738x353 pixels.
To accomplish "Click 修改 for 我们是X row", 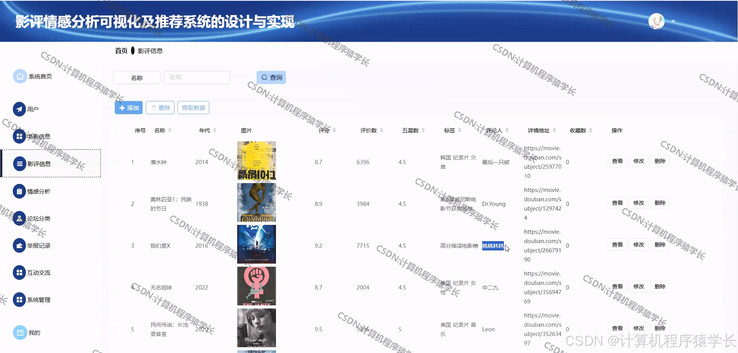I will 638,245.
